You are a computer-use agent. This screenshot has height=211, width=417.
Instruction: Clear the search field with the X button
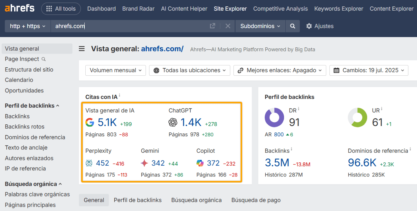click(x=228, y=26)
